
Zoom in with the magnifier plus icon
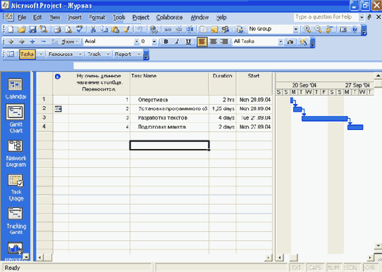point(307,30)
